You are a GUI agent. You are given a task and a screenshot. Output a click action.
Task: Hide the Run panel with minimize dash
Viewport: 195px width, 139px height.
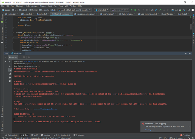click(x=190, y=53)
